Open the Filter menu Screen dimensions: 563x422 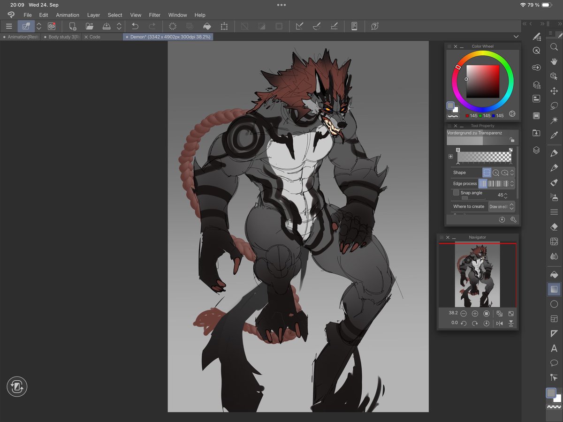point(155,15)
